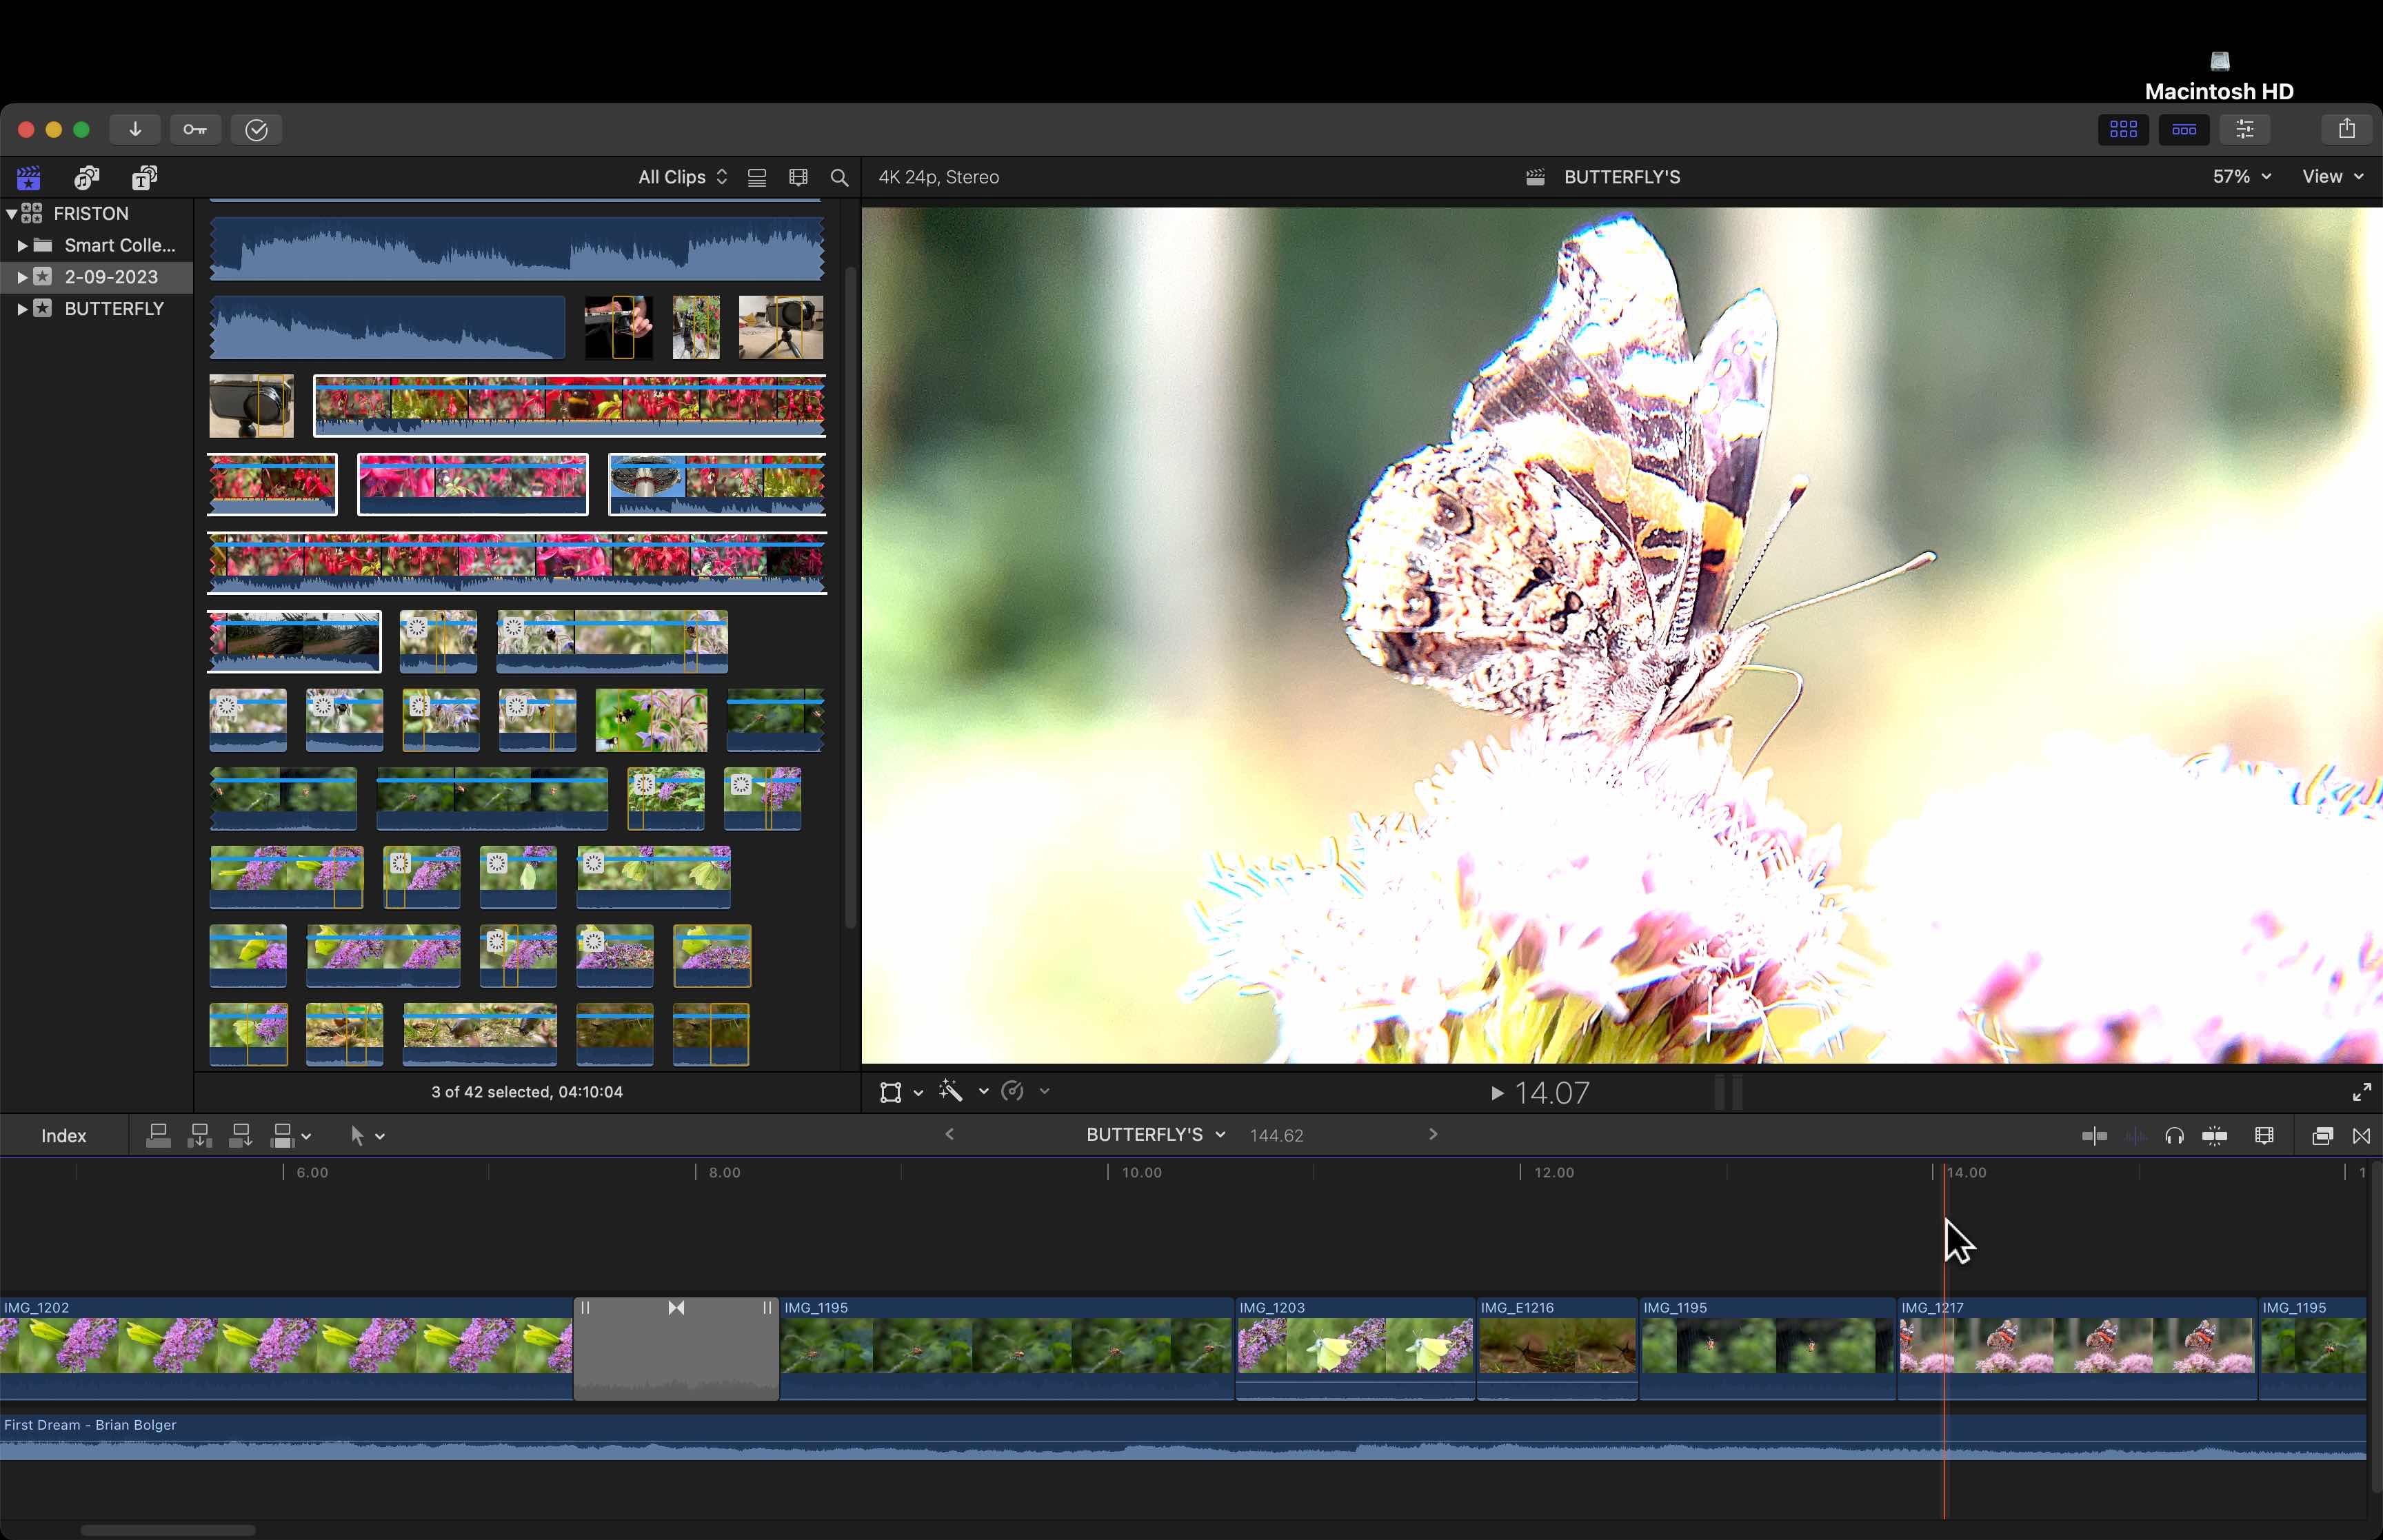Select the IMG_1203 clip in timeline

point(1354,1346)
